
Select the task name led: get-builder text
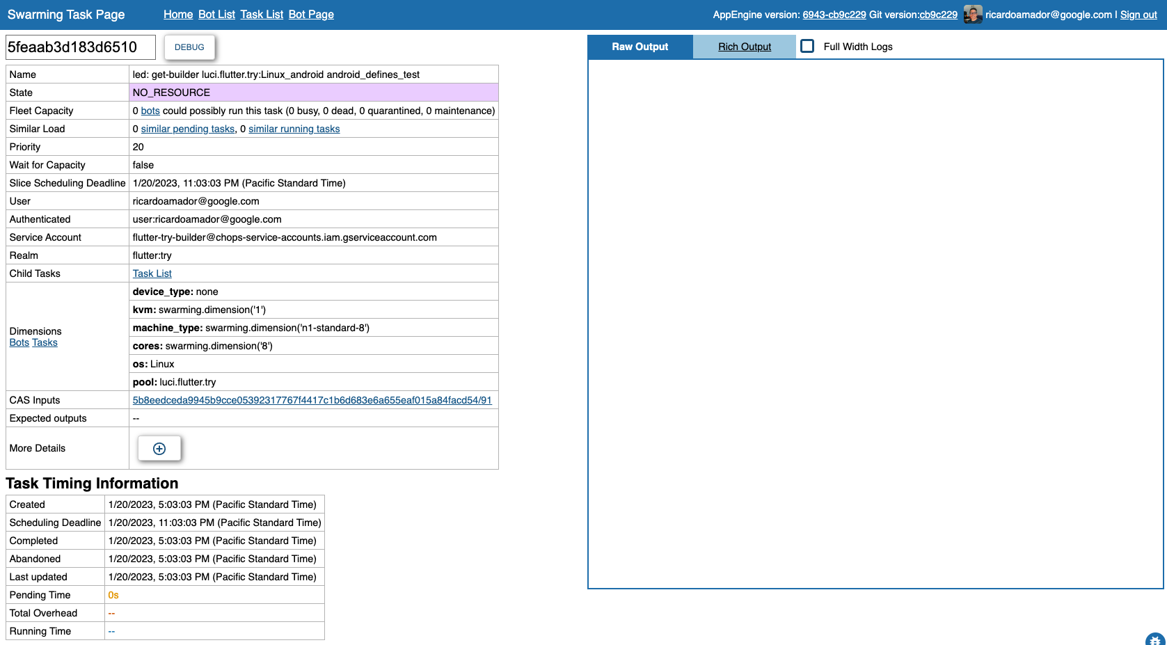pyautogui.click(x=276, y=74)
